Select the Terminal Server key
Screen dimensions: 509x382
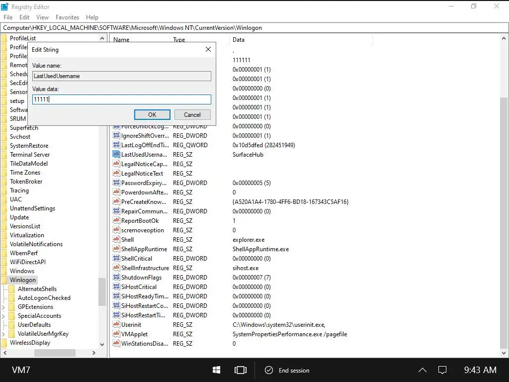point(30,155)
